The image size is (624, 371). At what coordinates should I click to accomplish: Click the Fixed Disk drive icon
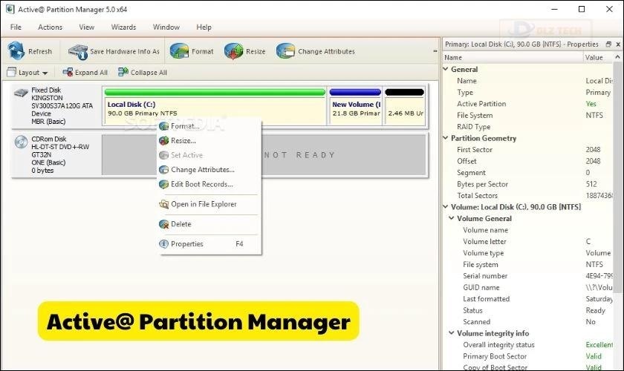(21, 93)
